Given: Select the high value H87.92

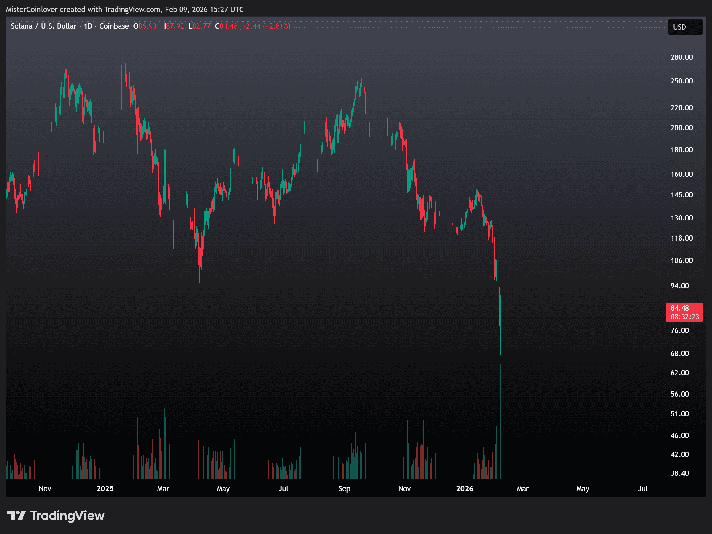Looking at the screenshot, I should pos(173,26).
